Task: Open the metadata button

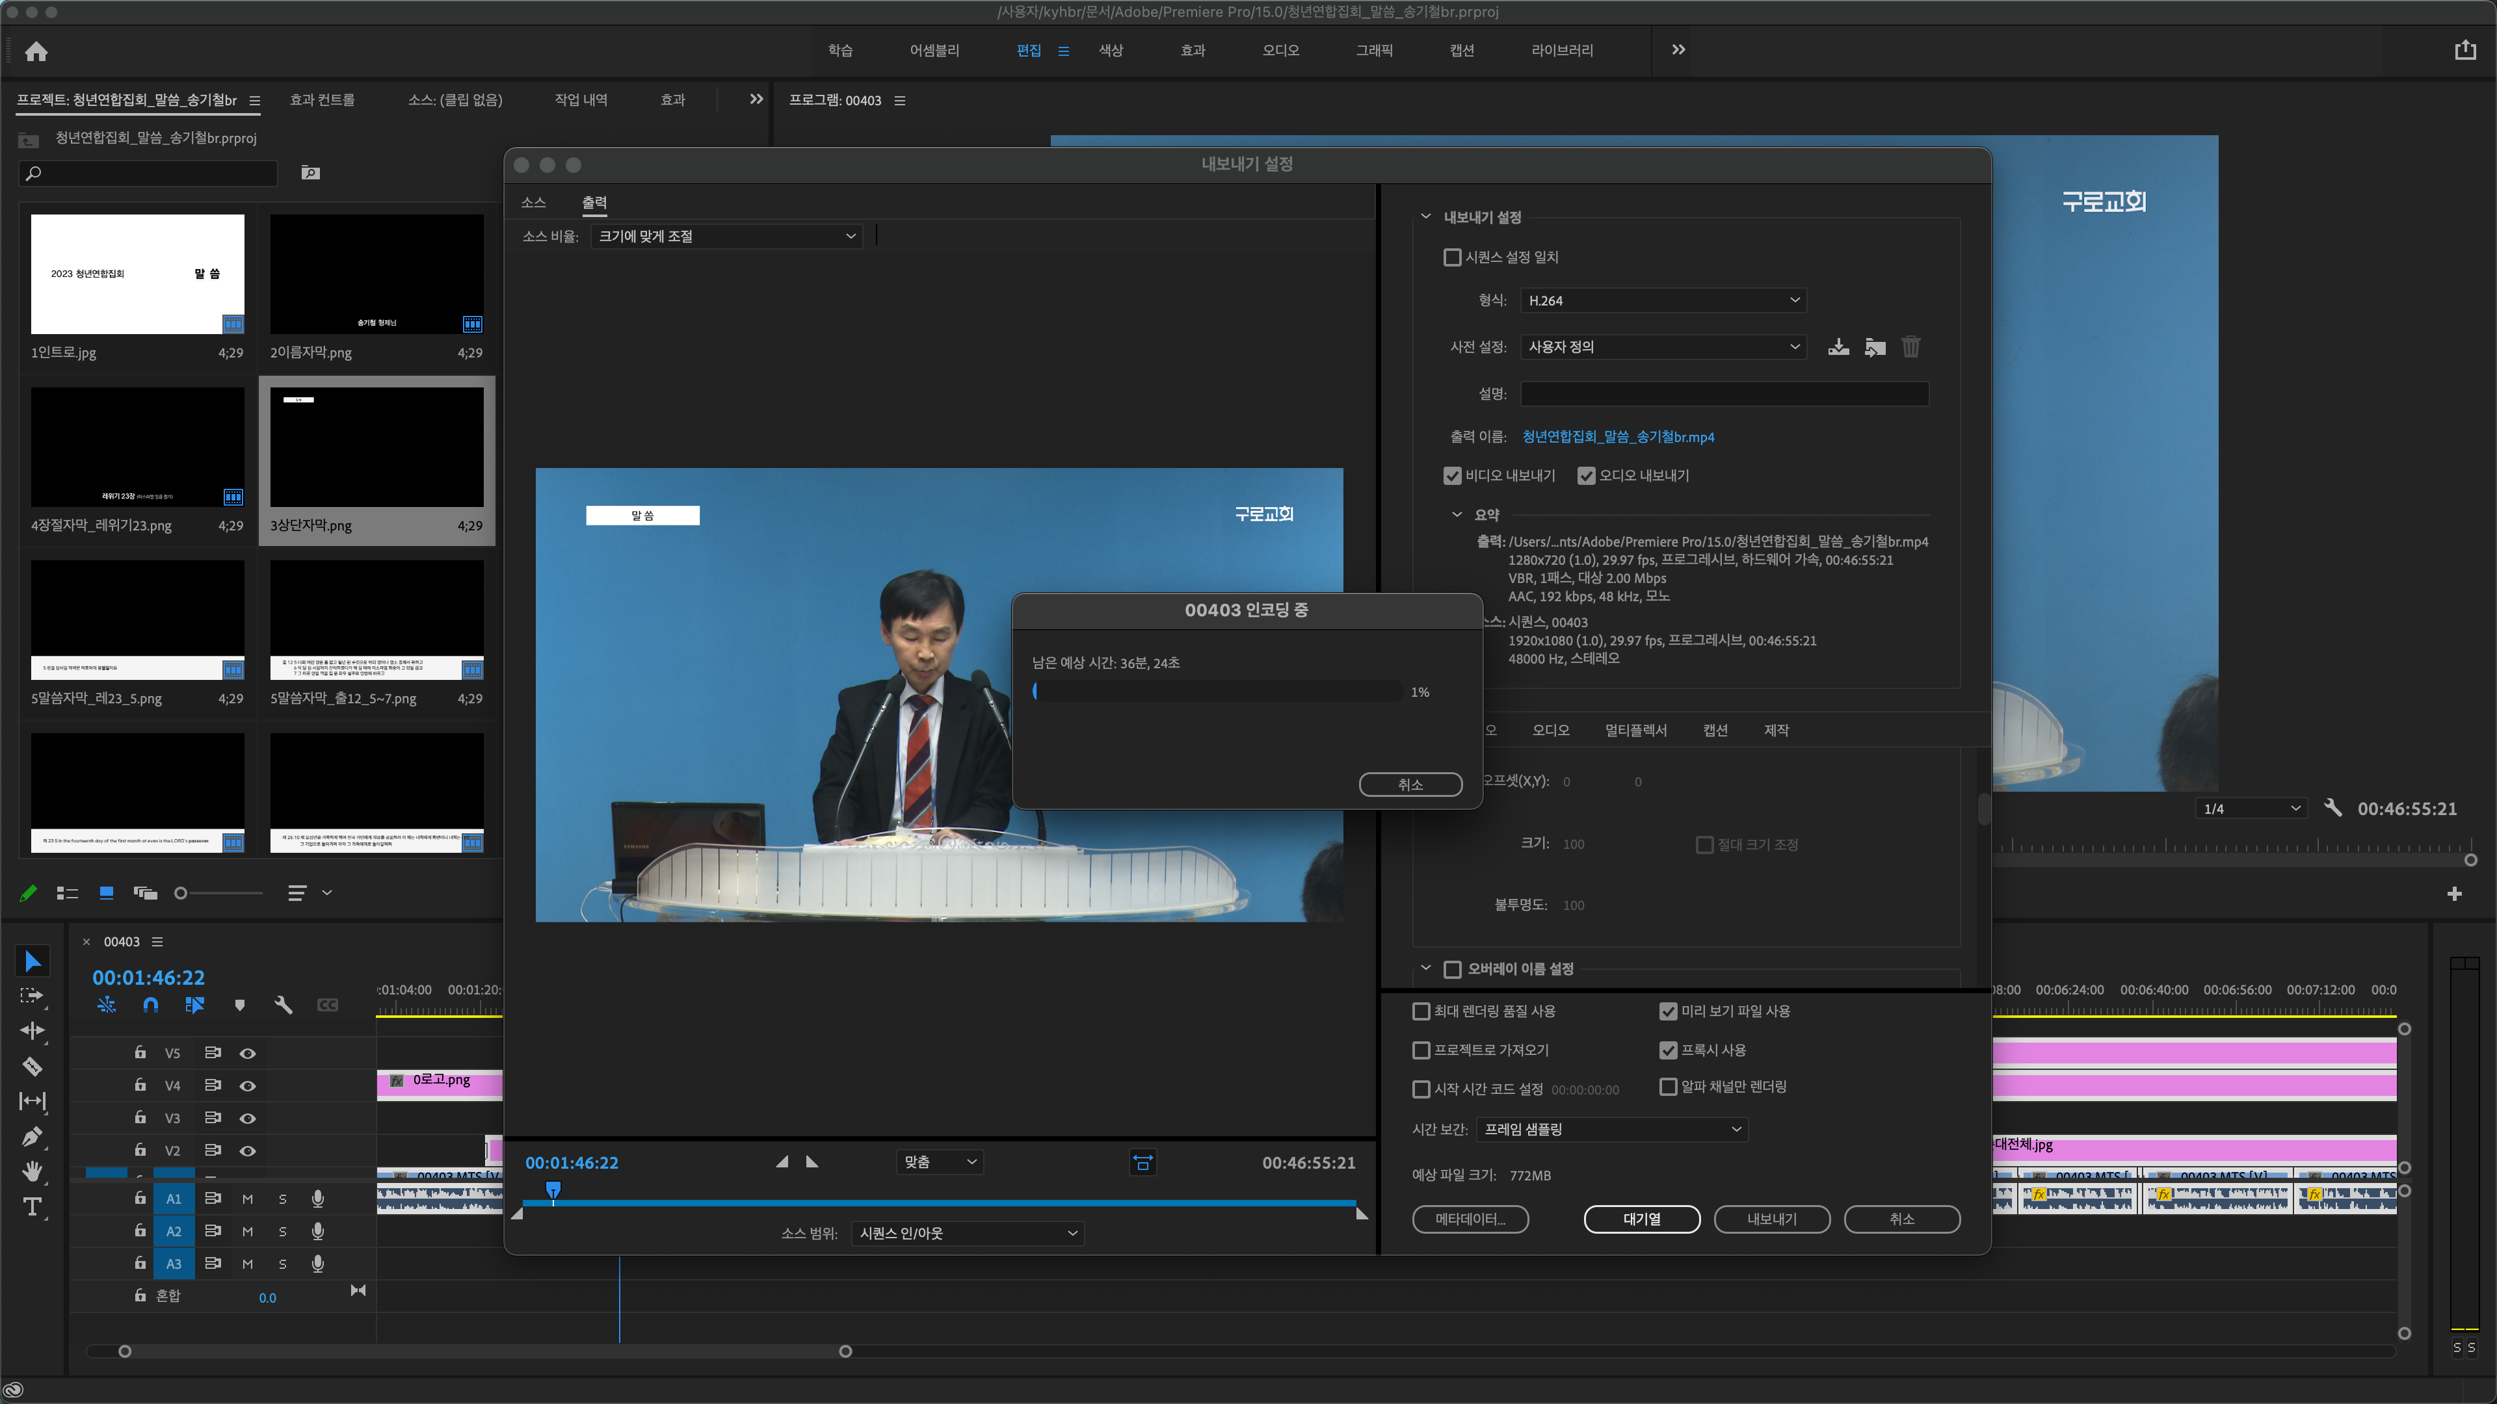Action: tap(1470, 1219)
